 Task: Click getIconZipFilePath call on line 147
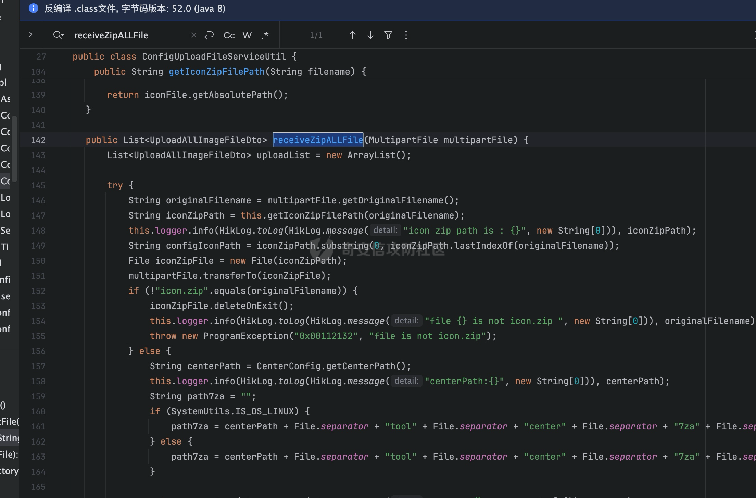click(315, 215)
